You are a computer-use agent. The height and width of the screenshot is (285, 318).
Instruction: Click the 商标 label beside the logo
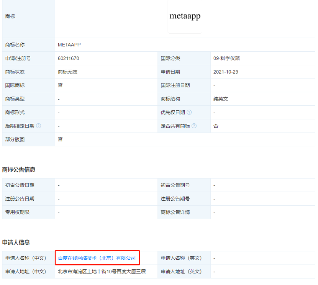10,16
